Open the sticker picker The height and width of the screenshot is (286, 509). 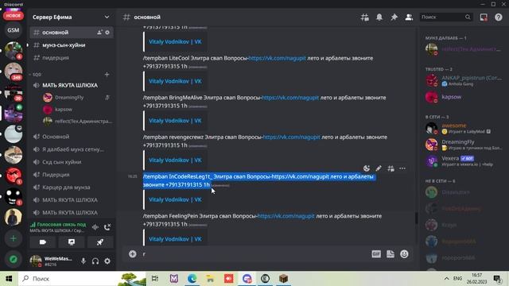click(x=390, y=254)
